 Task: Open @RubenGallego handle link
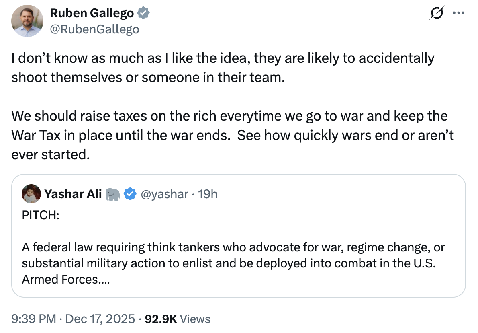click(95, 29)
